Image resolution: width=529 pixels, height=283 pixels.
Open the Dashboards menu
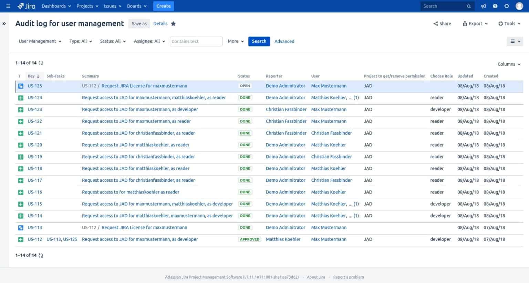tap(56, 6)
